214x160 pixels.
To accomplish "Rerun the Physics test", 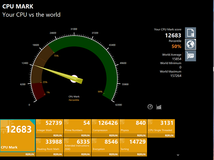I will [141, 135].
